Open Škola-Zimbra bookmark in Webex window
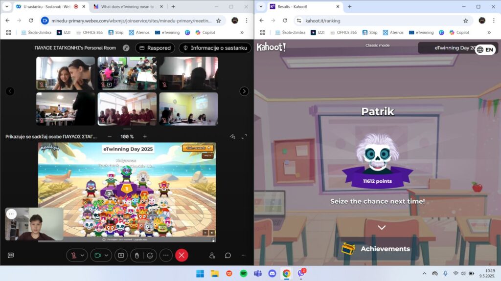 [36, 33]
